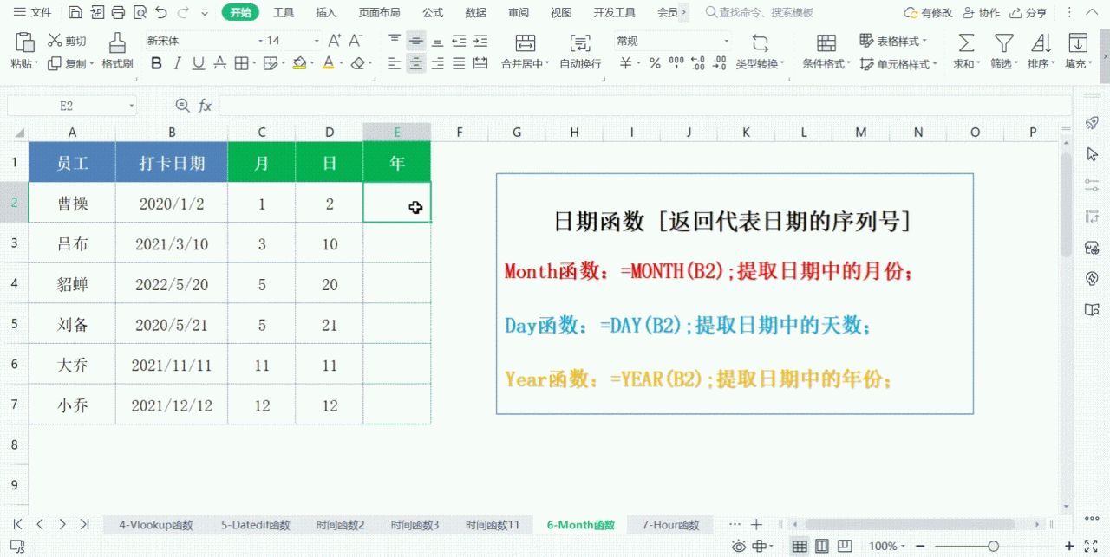Viewport: 1110px width, 557px height.
Task: Click the 类型转换 (Type Conversion) button
Action: [760, 52]
